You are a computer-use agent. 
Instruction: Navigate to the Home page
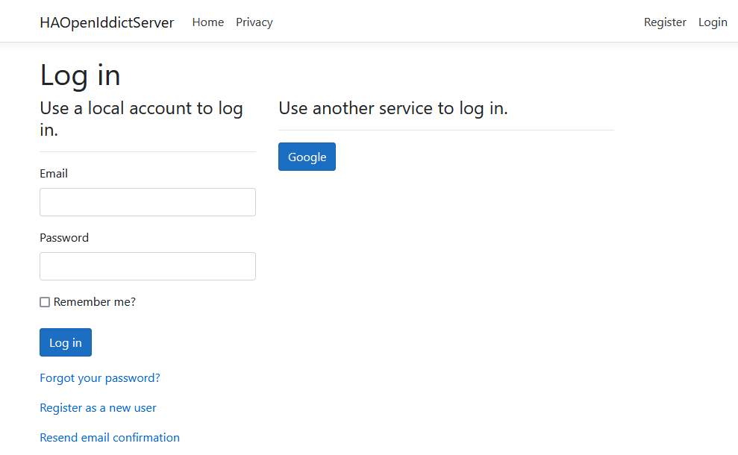207,22
